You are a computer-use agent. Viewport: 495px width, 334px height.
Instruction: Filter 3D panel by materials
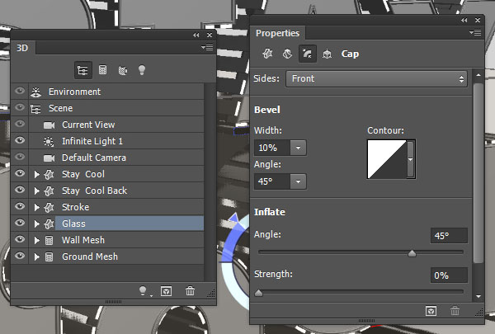coord(122,70)
